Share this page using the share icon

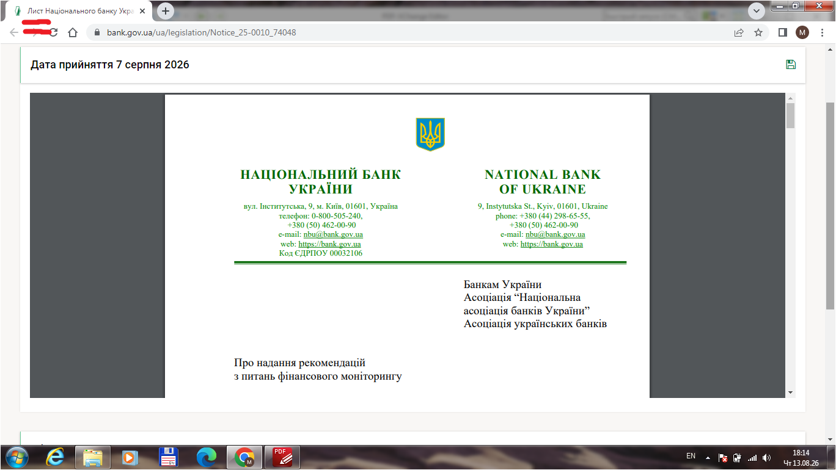point(739,32)
